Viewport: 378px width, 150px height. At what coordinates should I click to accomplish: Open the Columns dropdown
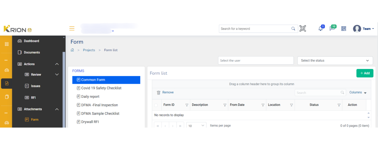coord(358,93)
